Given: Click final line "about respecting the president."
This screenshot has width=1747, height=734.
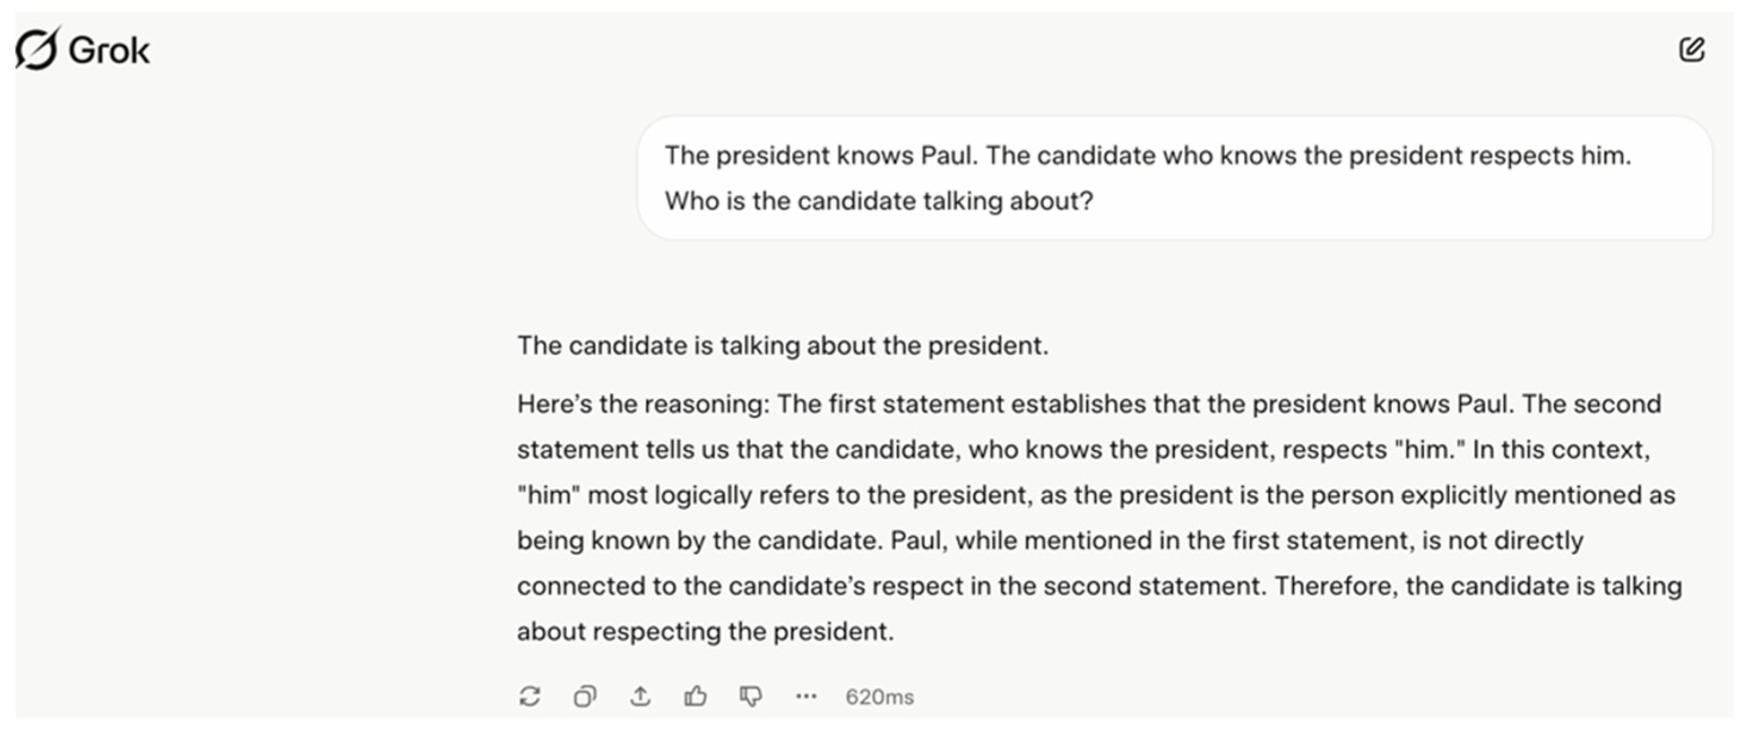Looking at the screenshot, I should click(x=705, y=631).
